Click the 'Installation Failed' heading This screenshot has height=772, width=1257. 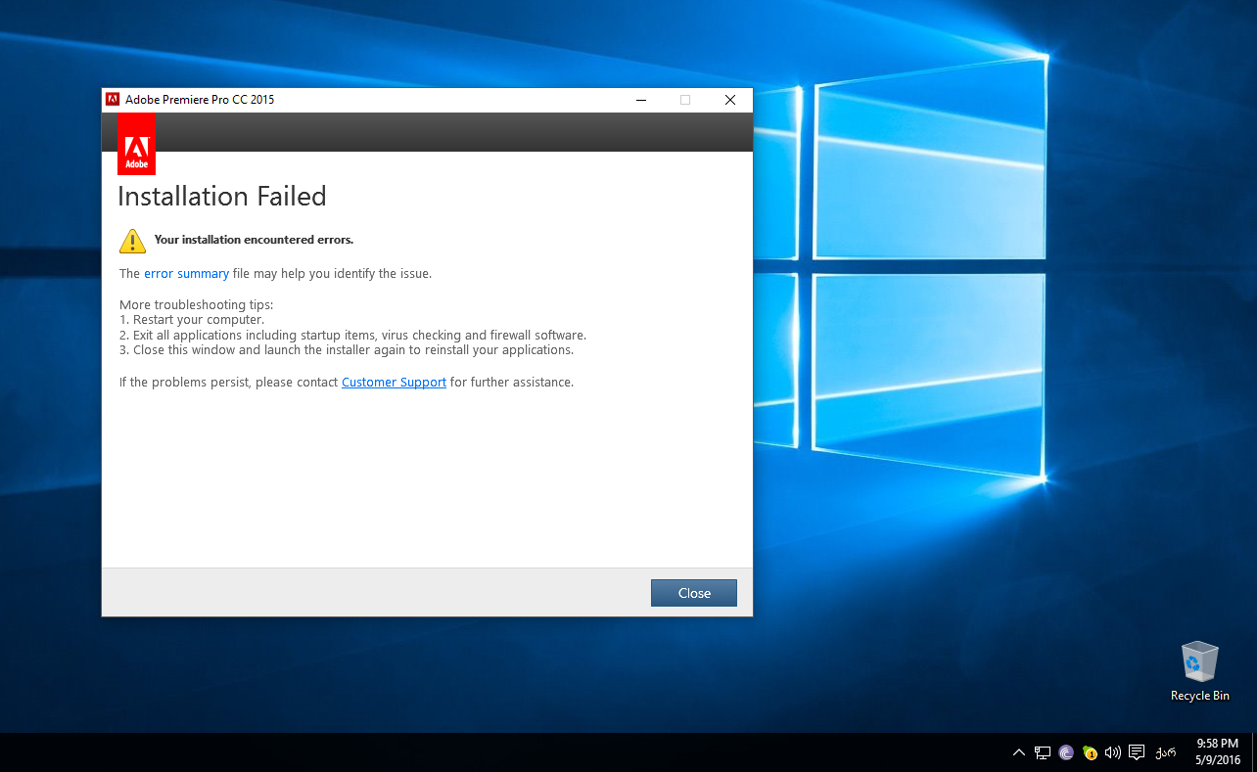coord(222,197)
